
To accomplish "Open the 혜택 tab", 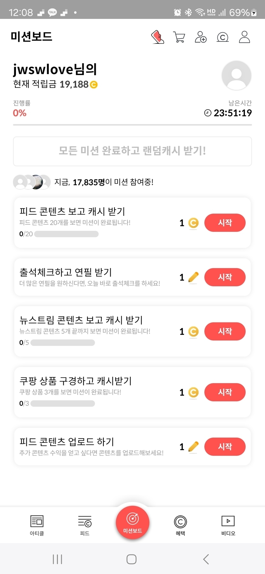I will 180,525.
